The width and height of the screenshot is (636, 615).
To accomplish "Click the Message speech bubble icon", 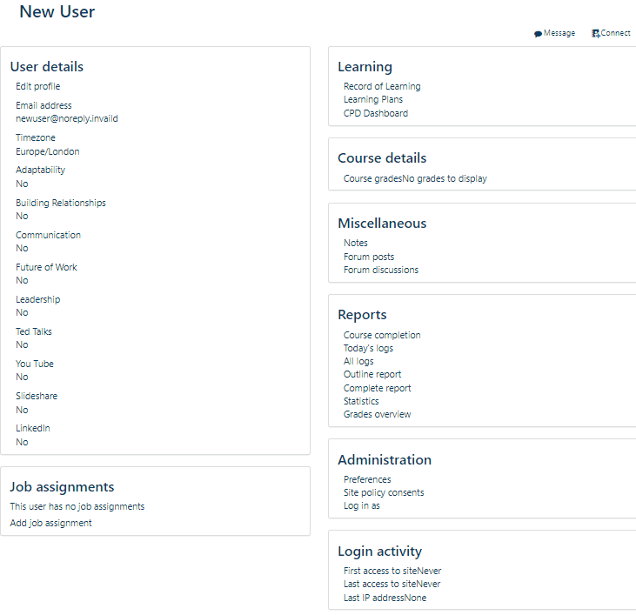I will (x=538, y=34).
